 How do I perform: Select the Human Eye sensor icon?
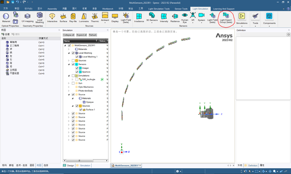[x=184, y=18]
